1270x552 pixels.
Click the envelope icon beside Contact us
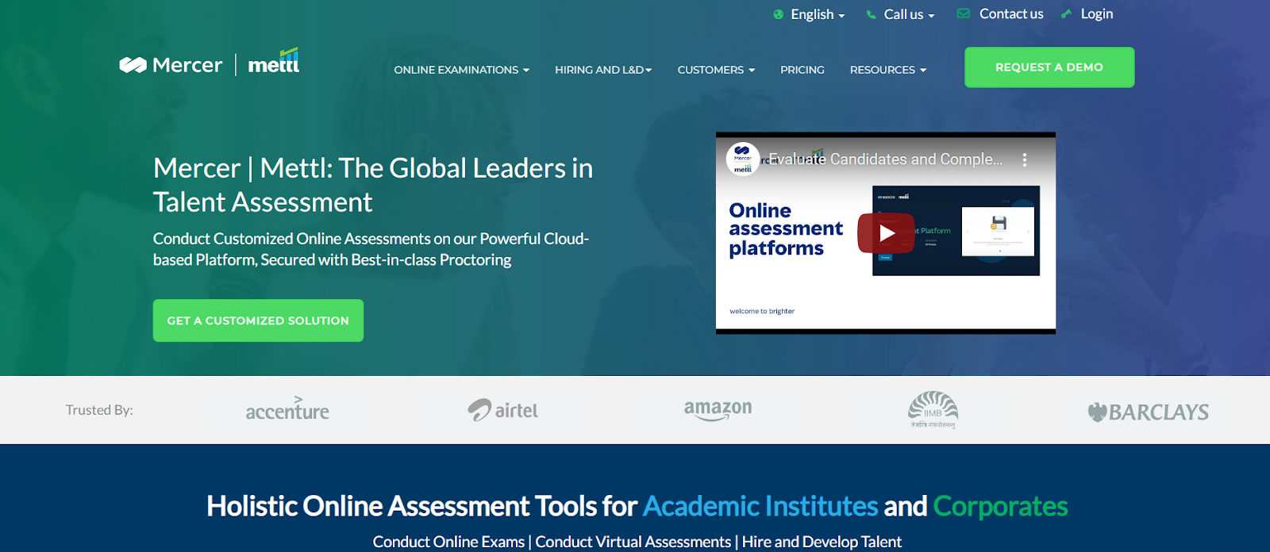tap(963, 13)
